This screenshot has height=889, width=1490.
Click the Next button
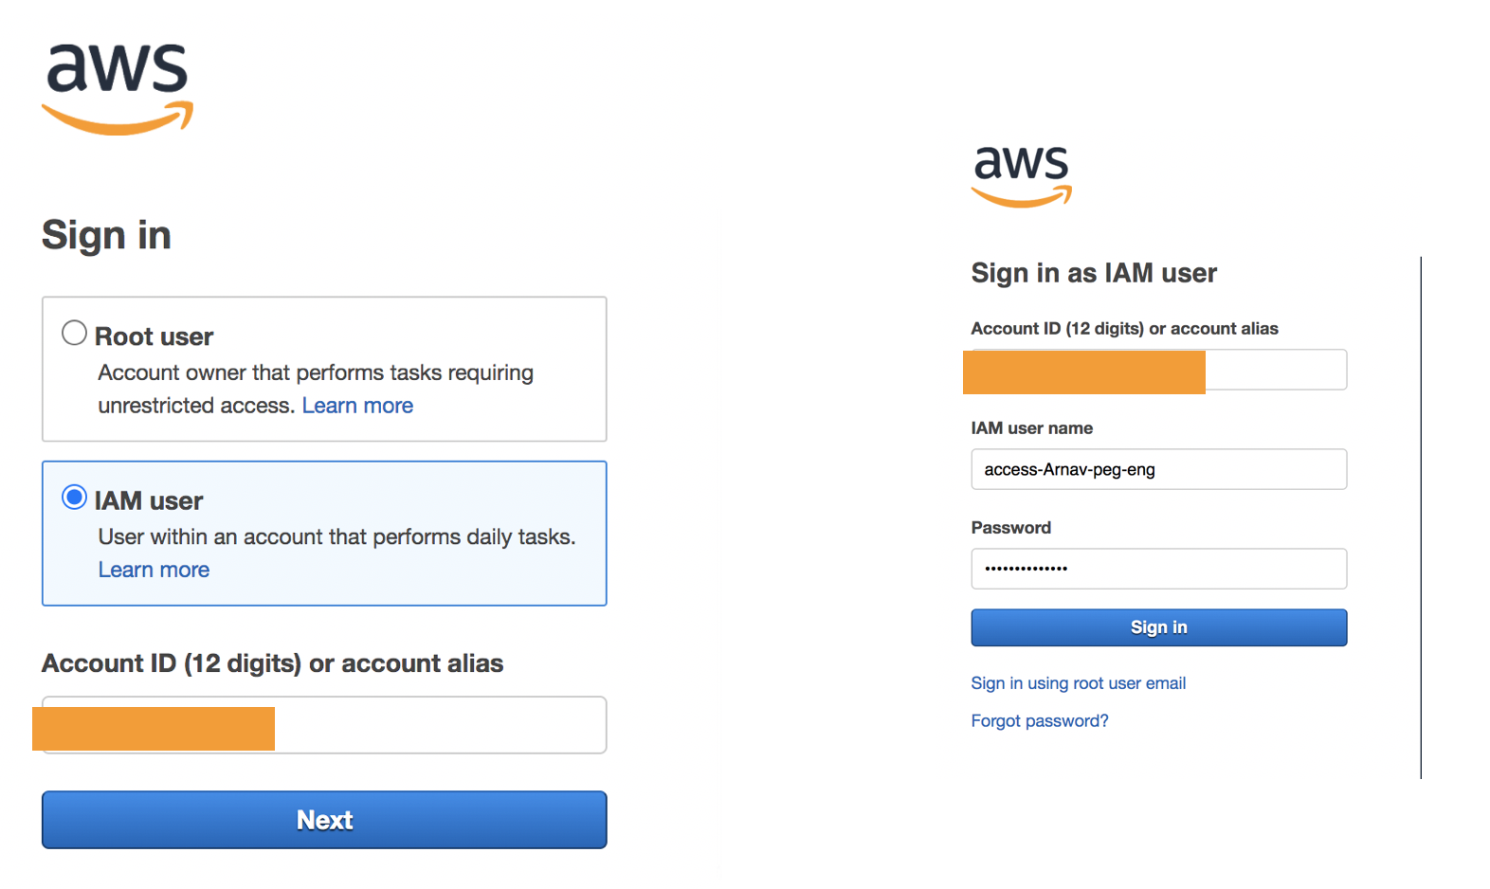(x=323, y=819)
